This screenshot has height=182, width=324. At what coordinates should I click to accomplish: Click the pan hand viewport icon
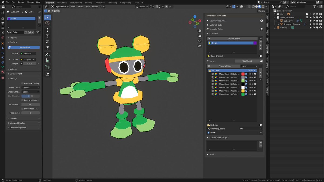pos(200,36)
